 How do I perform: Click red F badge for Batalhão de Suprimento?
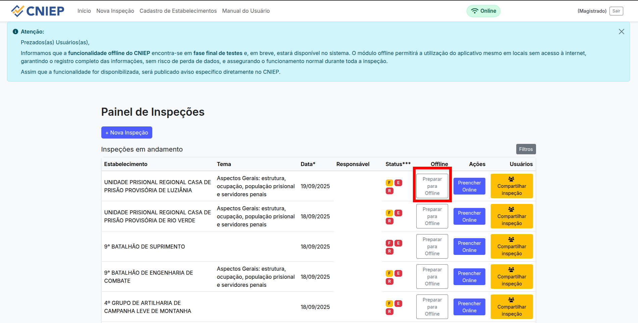[389, 243]
